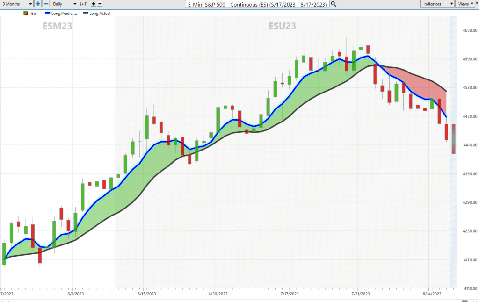The height and width of the screenshot is (302, 479).
Task: Click the E-Mini S&P 500 symbol field
Action: click(x=257, y=4)
